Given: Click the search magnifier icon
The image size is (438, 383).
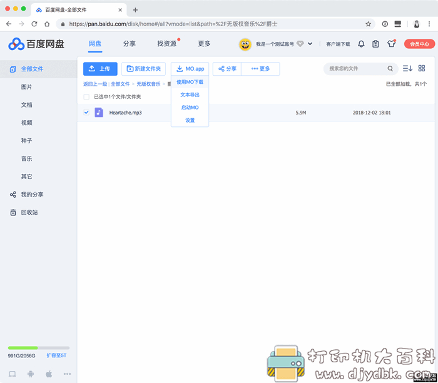Looking at the screenshot, I should tap(390, 68).
